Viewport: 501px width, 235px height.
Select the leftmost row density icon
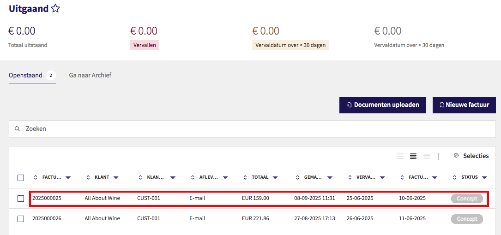[400, 156]
